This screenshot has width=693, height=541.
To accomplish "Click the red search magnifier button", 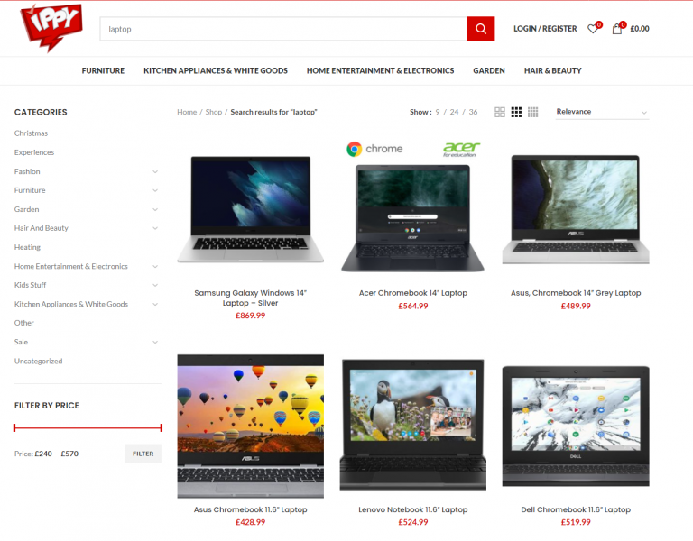I will coord(480,29).
